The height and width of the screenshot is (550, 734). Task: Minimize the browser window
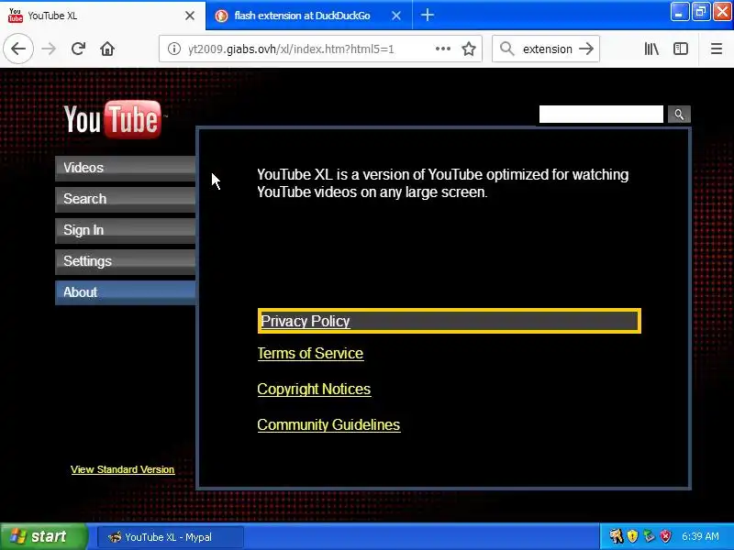click(x=679, y=12)
